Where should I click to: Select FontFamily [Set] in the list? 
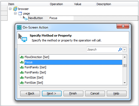click(x=35, y=72)
